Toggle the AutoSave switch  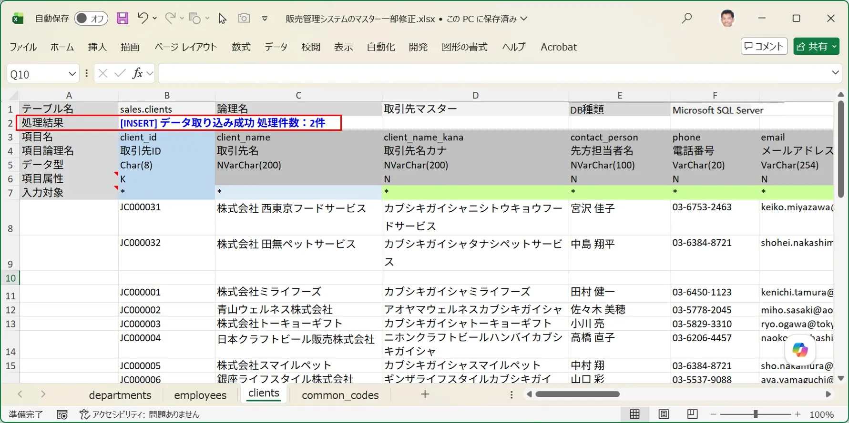pos(91,19)
